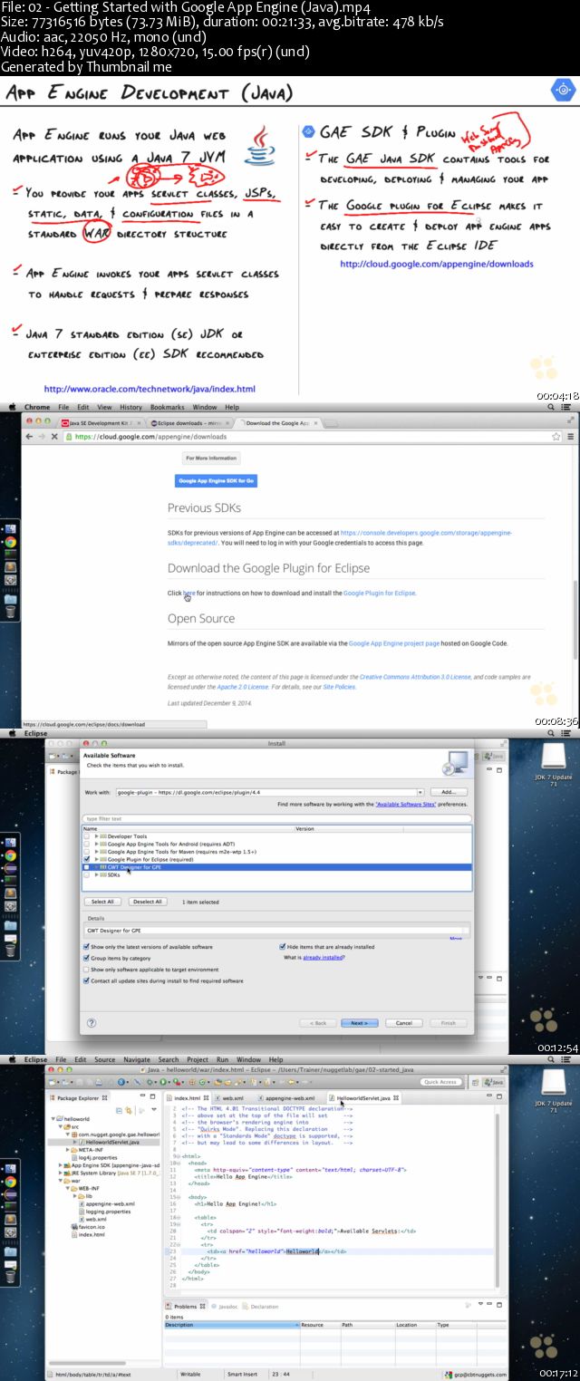580x1381 pixels.
Task: Click the green Run button in the Eclipse toolbar
Action: click(x=163, y=1082)
